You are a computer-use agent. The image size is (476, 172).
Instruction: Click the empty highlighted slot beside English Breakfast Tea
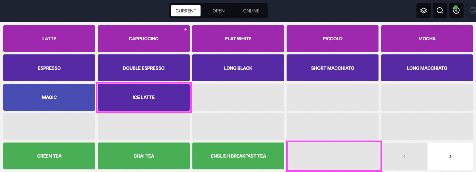pyautogui.click(x=334, y=156)
